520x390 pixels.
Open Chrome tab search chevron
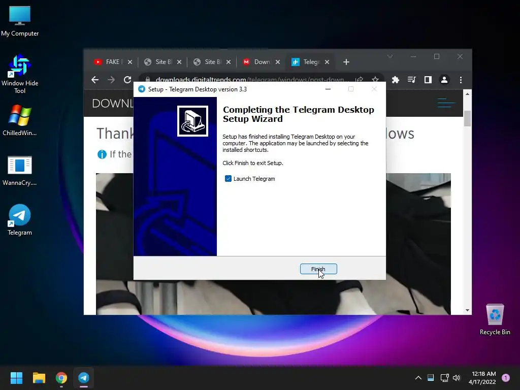pyautogui.click(x=390, y=56)
